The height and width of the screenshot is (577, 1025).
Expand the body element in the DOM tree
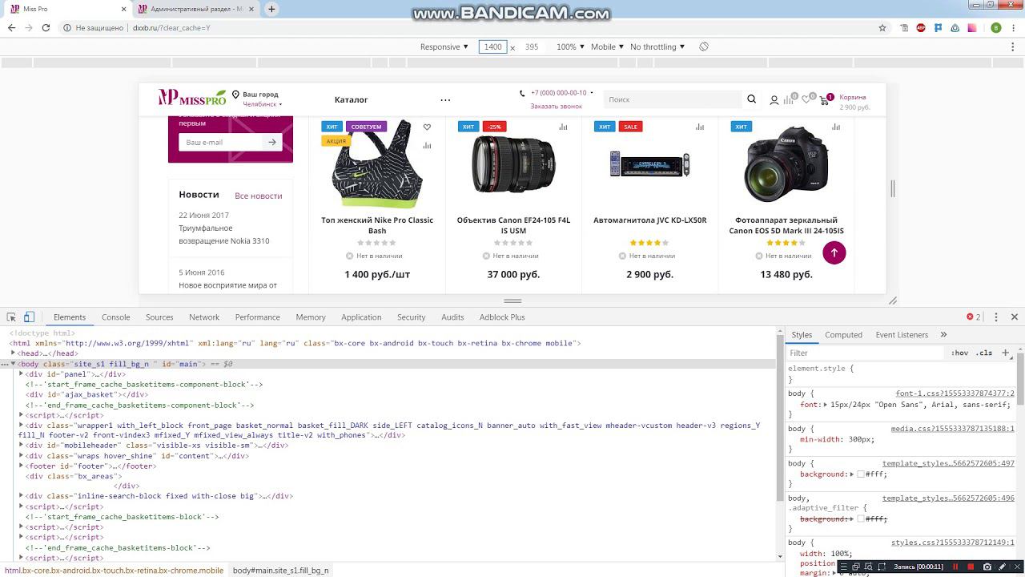[14, 364]
